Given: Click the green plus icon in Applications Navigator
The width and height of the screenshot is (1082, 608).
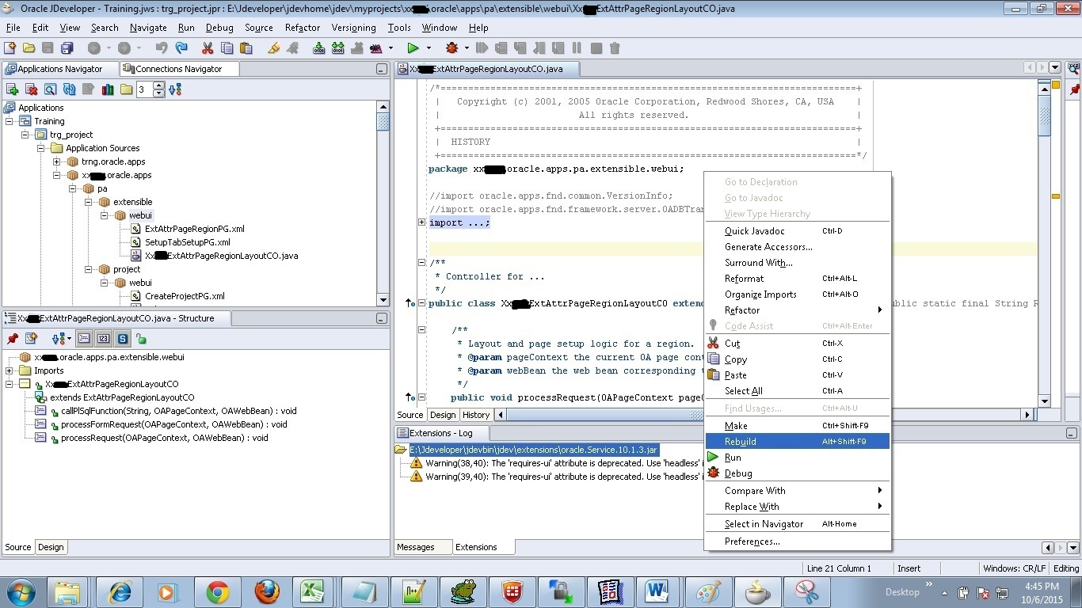Looking at the screenshot, I should 13,89.
